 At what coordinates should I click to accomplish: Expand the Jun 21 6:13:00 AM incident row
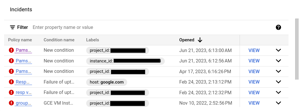[x=278, y=50]
